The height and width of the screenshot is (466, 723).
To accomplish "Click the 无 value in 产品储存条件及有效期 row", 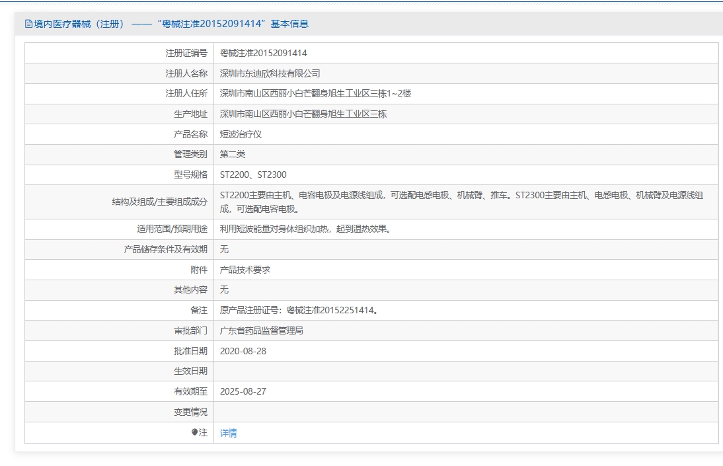I will coord(224,249).
